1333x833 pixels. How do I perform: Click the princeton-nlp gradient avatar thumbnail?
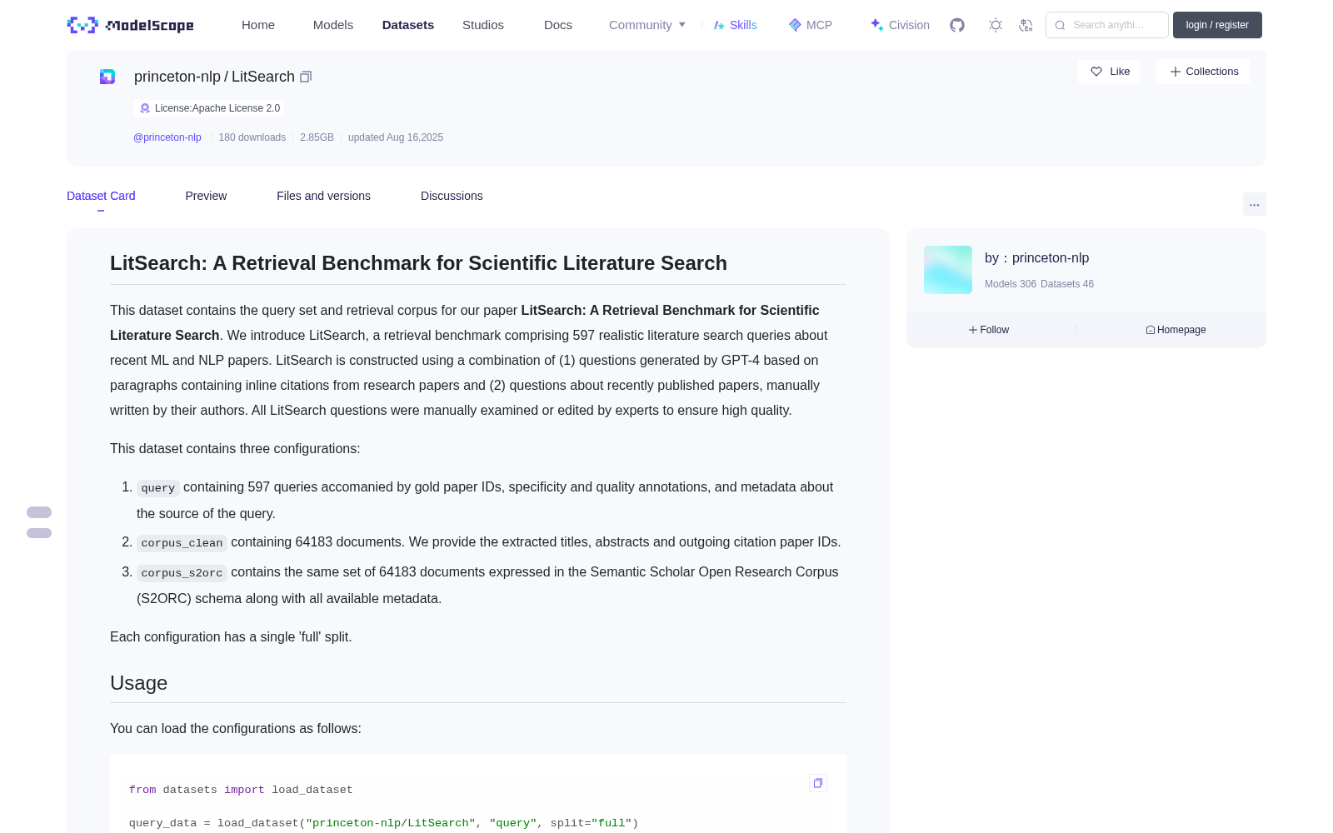tap(948, 270)
